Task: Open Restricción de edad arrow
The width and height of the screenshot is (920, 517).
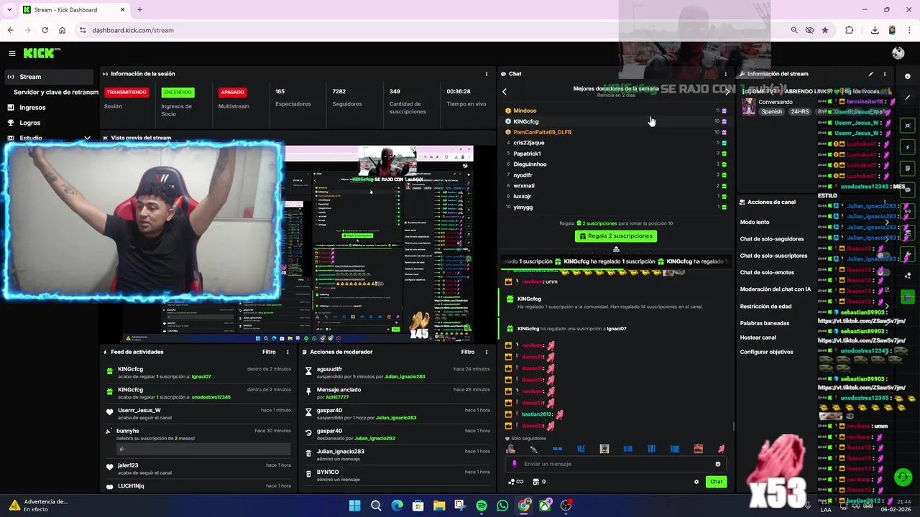Action: (887, 306)
